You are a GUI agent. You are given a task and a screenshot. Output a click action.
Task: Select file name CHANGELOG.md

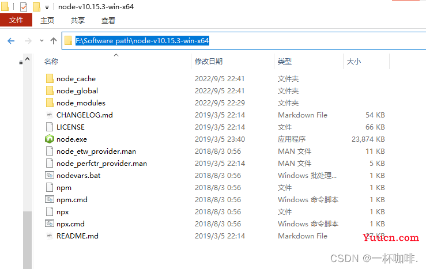coord(85,115)
